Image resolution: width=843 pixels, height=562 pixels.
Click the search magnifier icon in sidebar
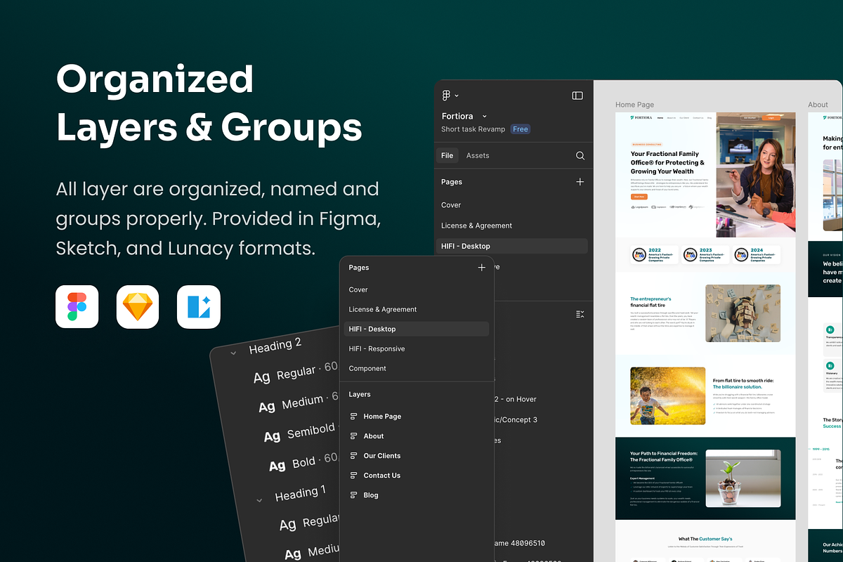(580, 155)
